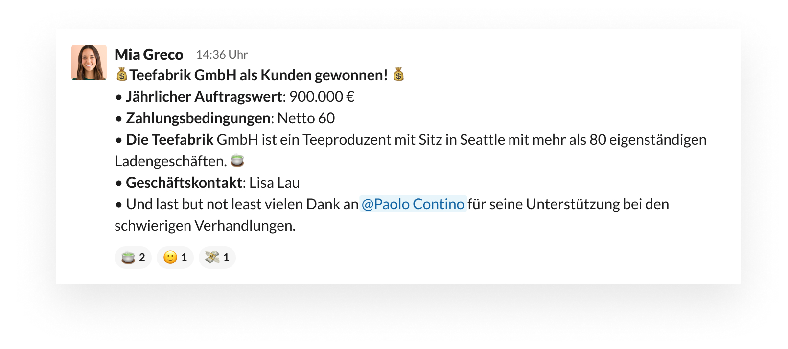Click the 900.000 € amount
The image size is (788, 349).
322,97
